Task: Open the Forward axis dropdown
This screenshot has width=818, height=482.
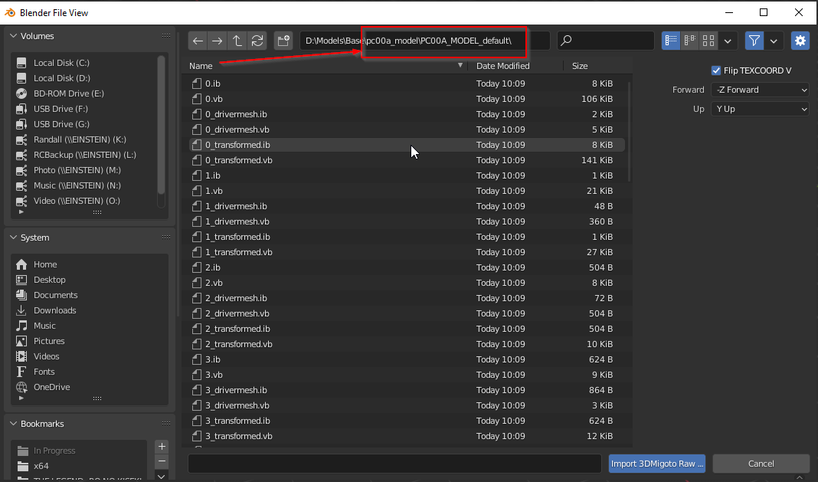Action: pos(760,90)
